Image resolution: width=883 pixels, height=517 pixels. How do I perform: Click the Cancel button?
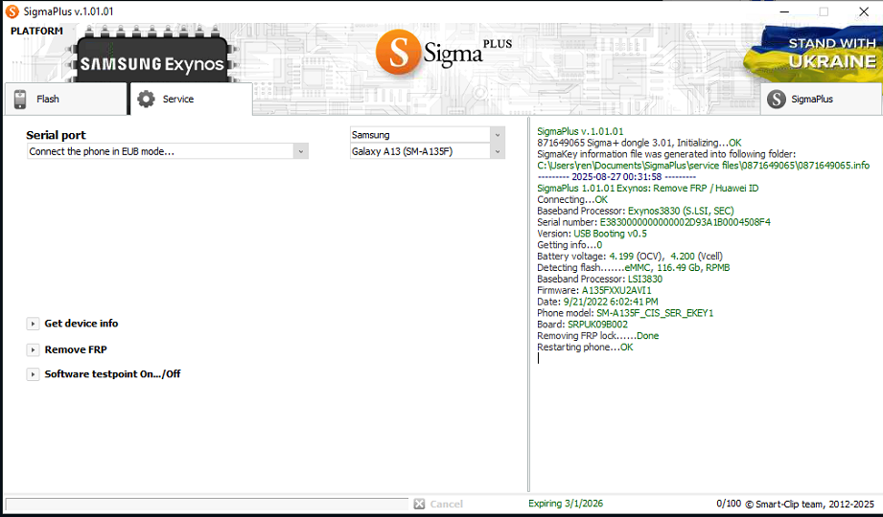439,504
